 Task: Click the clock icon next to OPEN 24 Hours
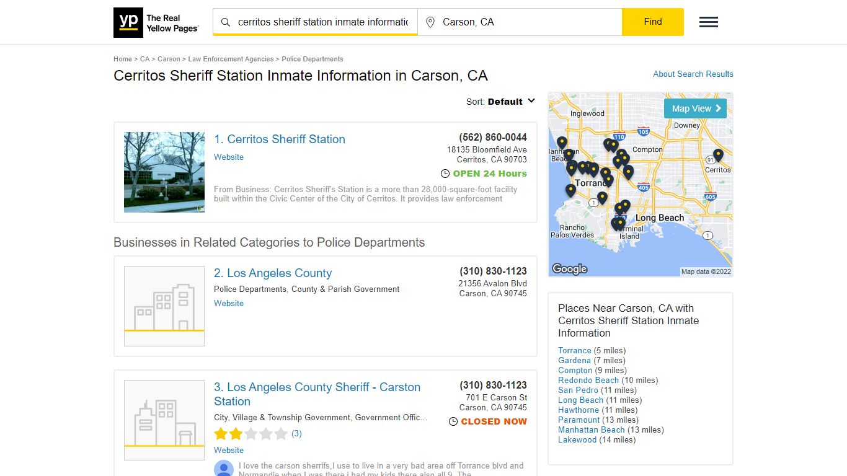click(x=445, y=174)
